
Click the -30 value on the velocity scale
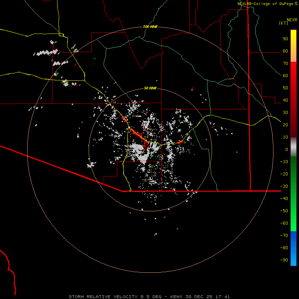click(x=284, y=186)
